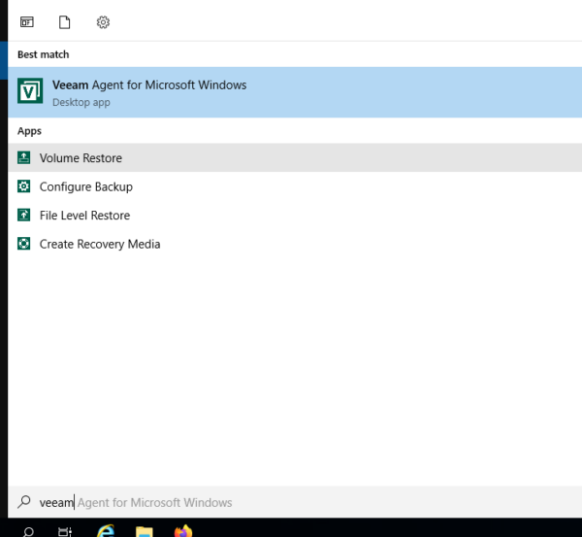Open File Explorer from the taskbar
582x537 pixels.
point(145,531)
